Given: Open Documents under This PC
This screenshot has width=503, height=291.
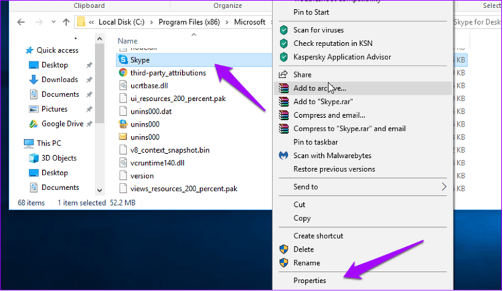Looking at the screenshot, I should click(x=60, y=187).
